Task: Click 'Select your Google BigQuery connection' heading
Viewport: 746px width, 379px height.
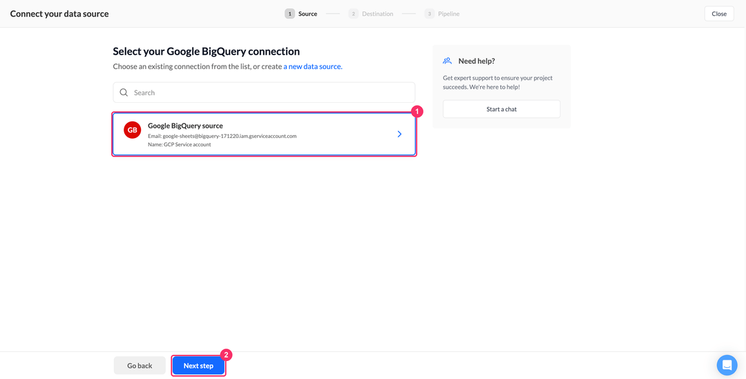Action: coord(207,51)
